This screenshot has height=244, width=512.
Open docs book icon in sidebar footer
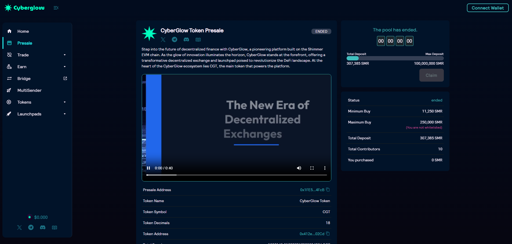click(55, 227)
